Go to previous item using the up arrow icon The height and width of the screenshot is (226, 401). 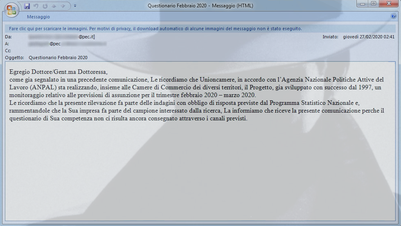pos(54,6)
